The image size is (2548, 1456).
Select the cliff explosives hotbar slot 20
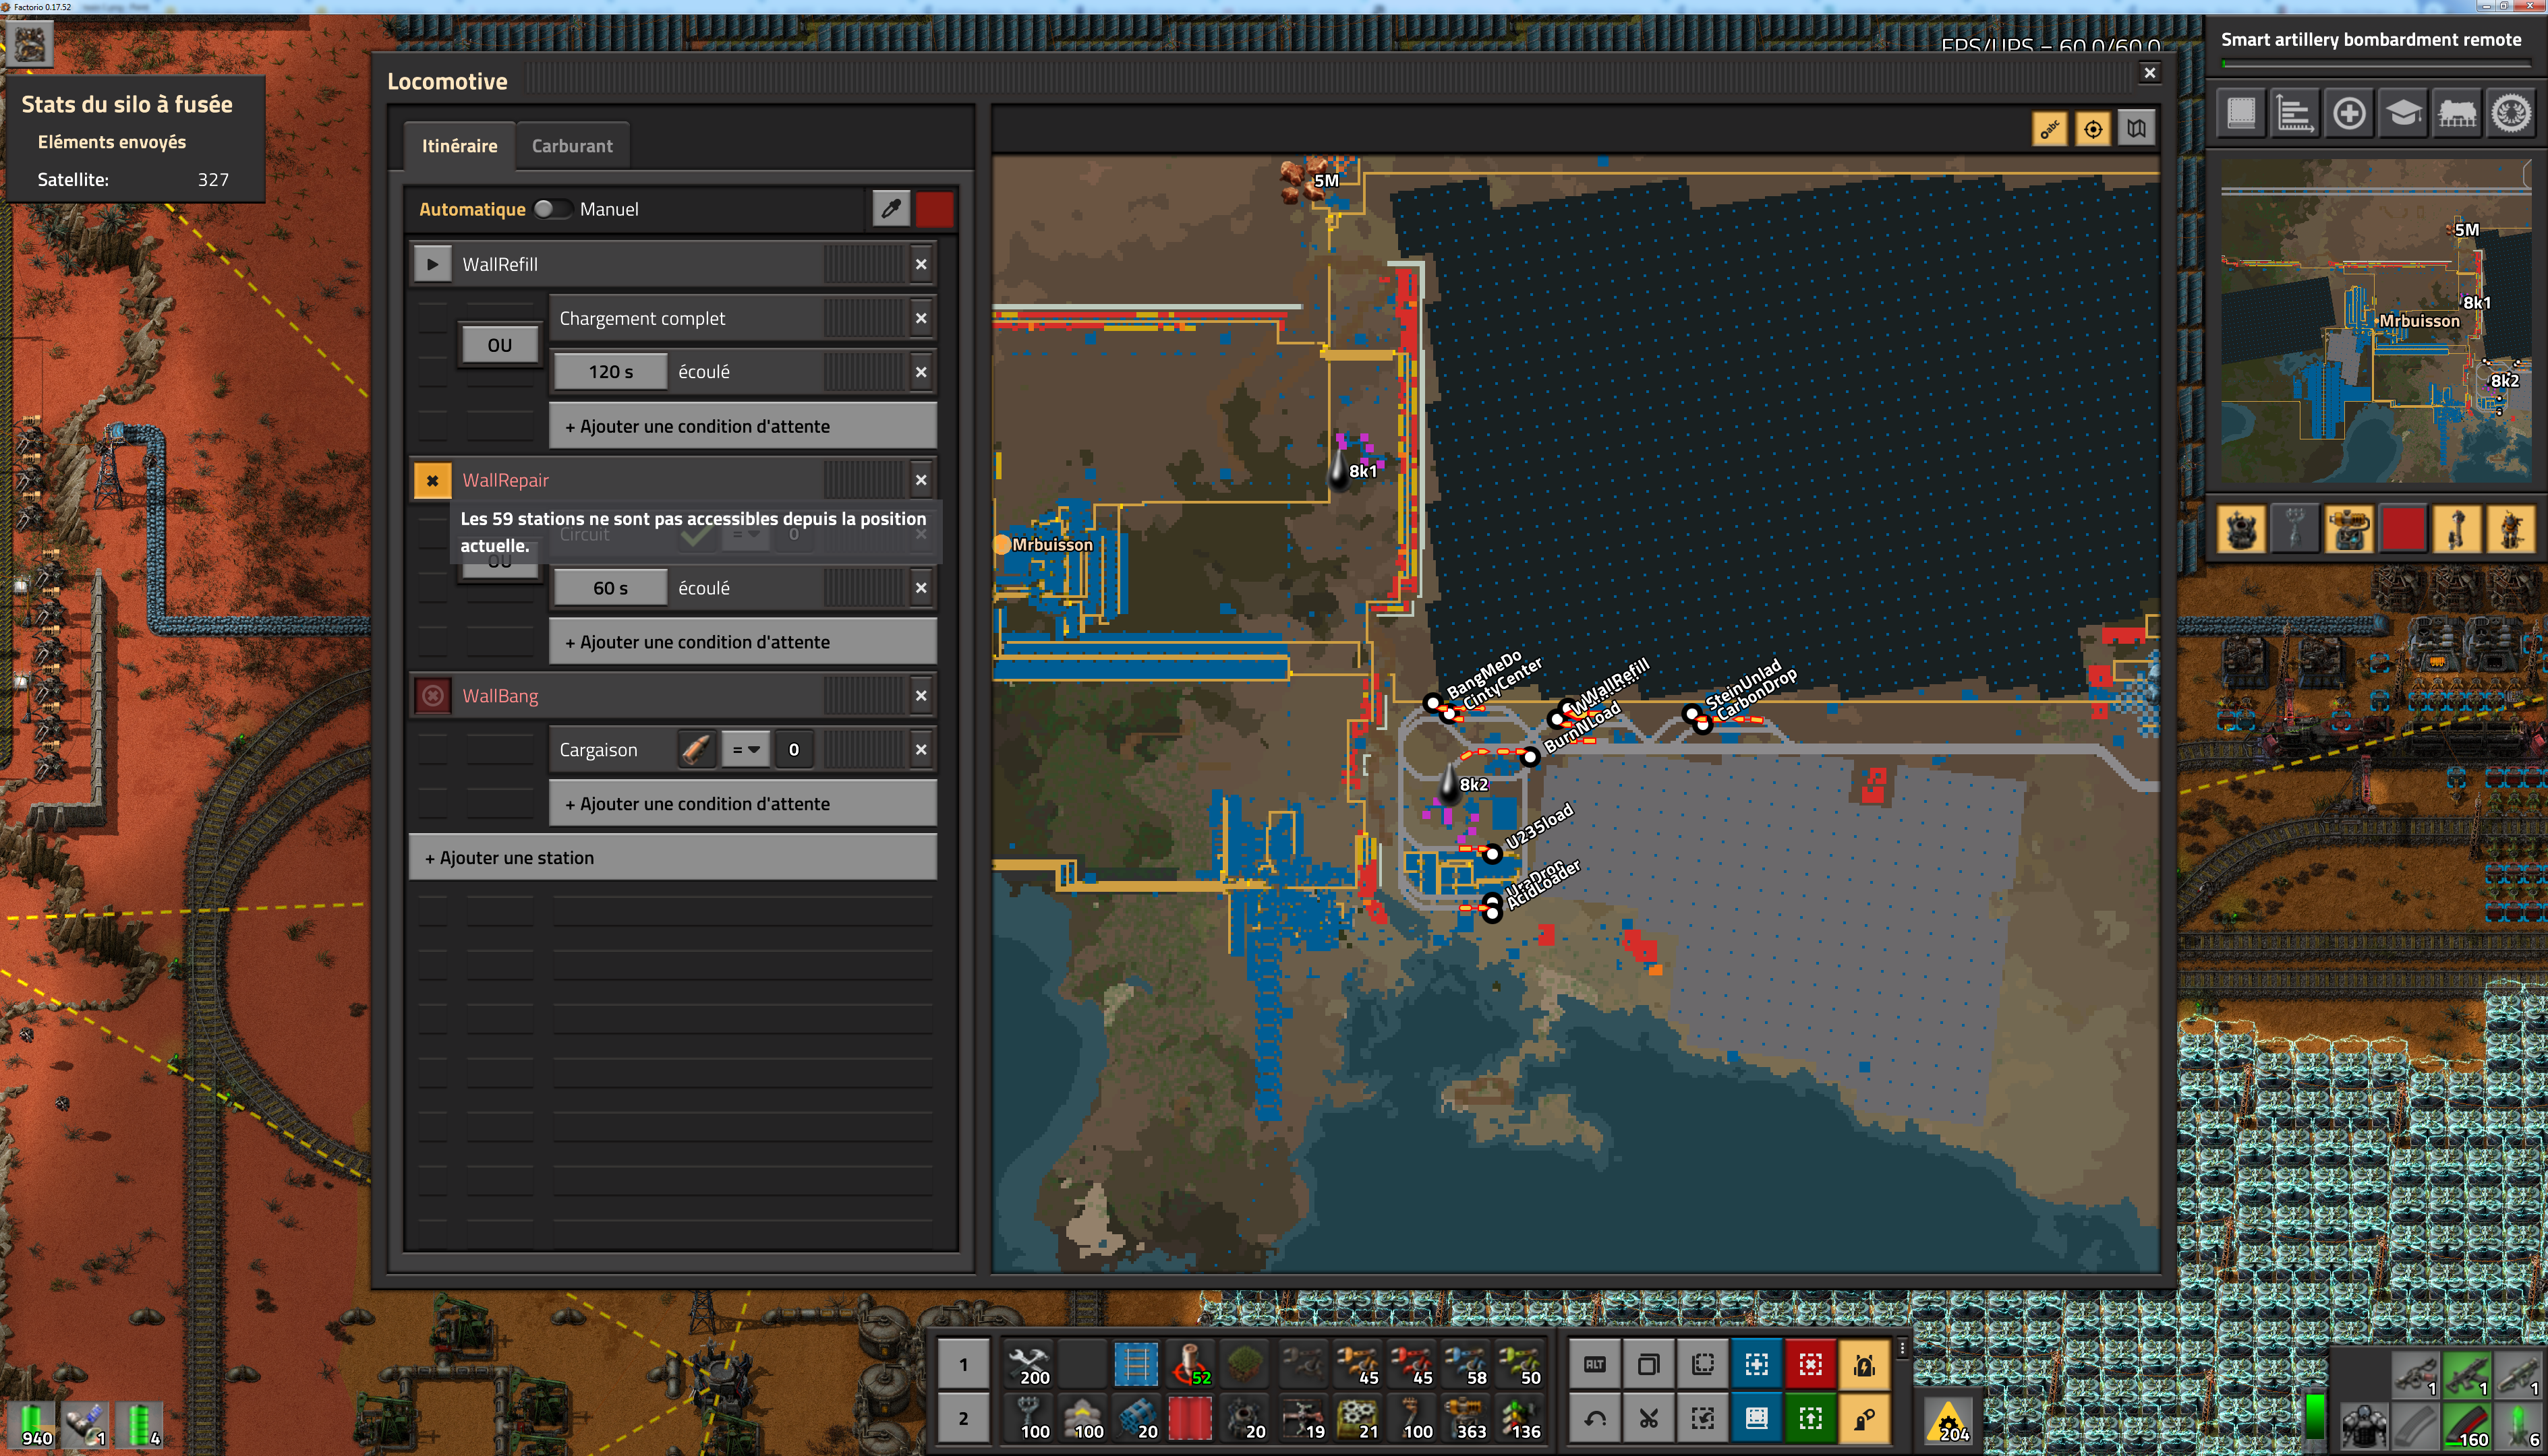click(1136, 1418)
